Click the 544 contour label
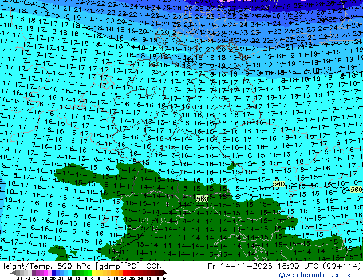The width and height of the screenshot is (363, 280). click(x=188, y=61)
